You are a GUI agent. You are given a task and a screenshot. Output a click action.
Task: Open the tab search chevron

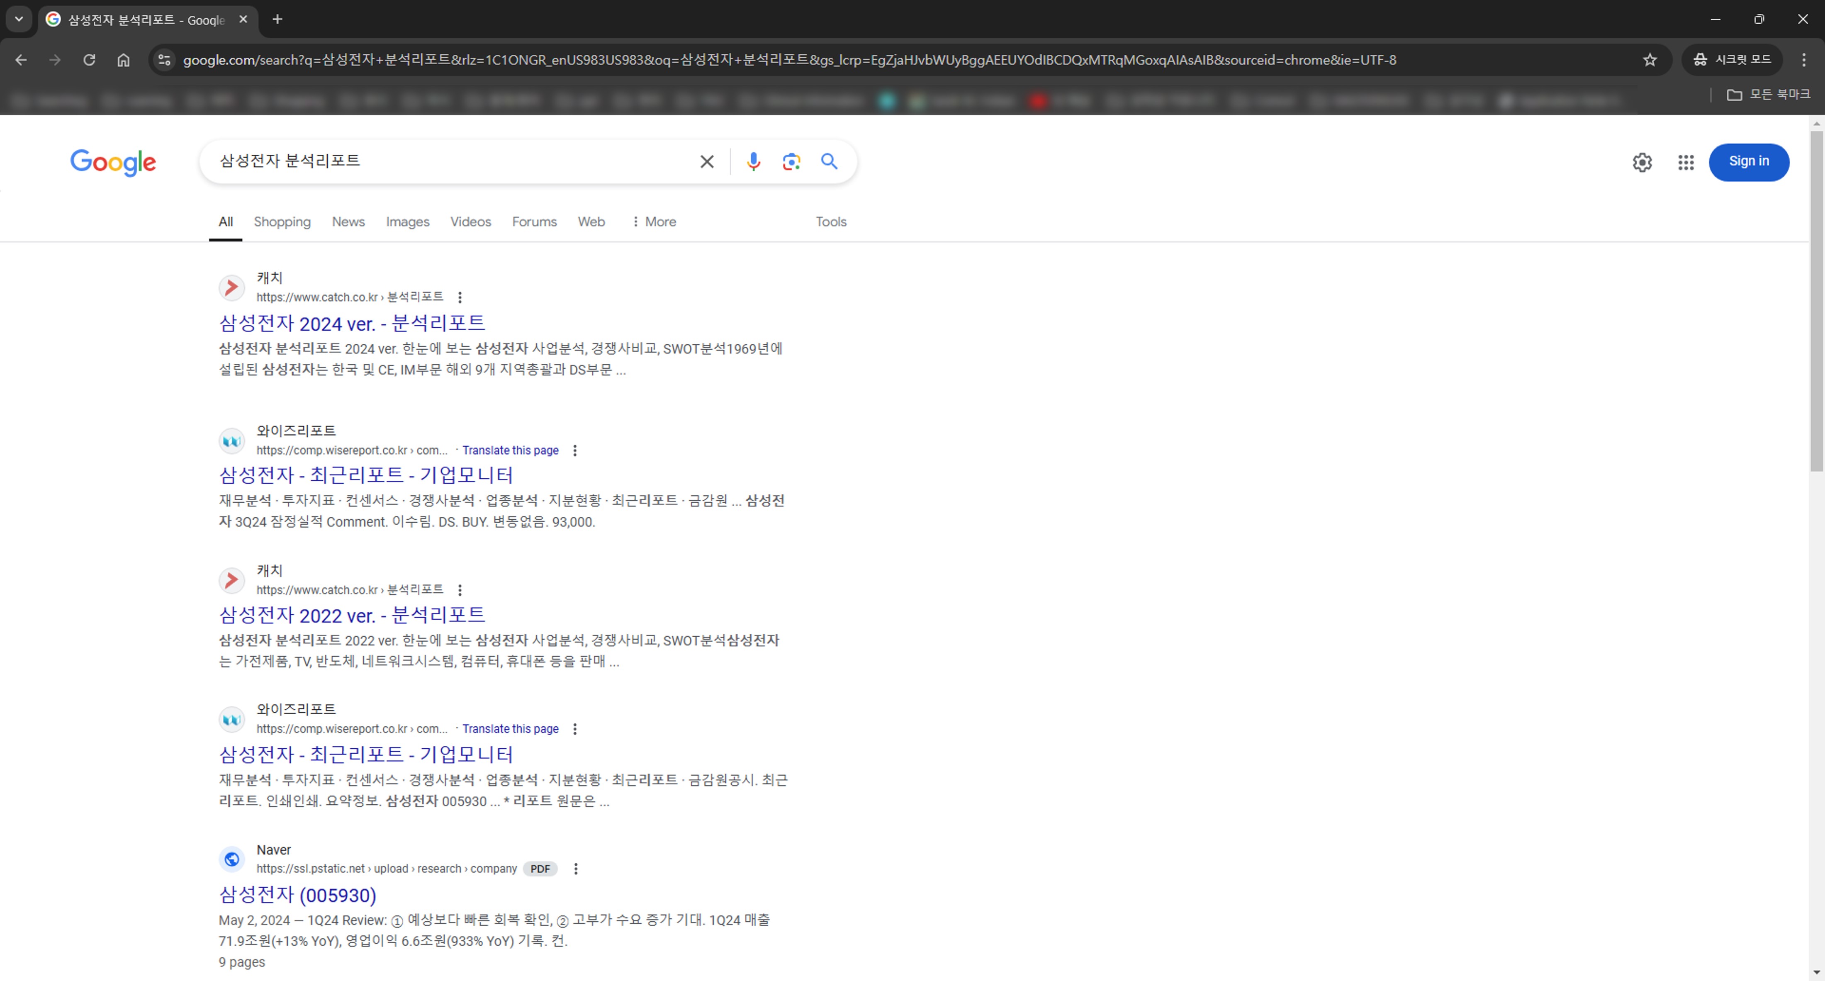coord(18,20)
